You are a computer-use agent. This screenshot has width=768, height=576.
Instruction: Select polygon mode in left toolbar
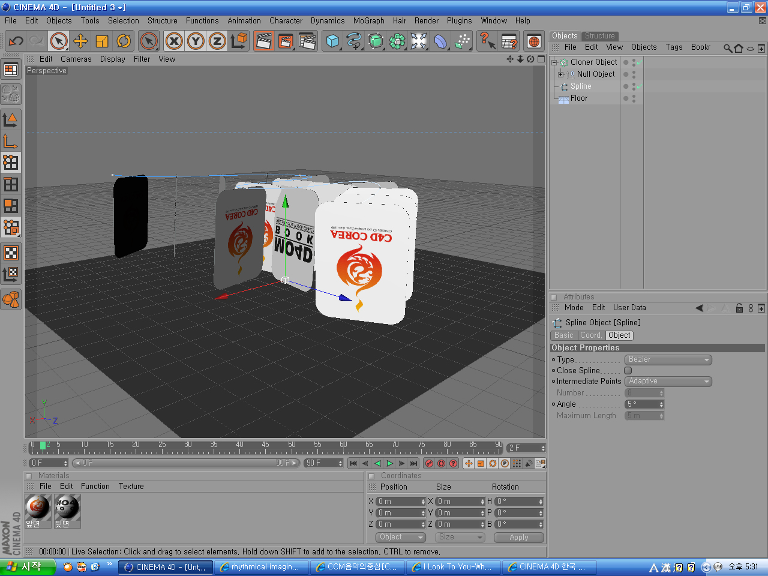click(11, 206)
